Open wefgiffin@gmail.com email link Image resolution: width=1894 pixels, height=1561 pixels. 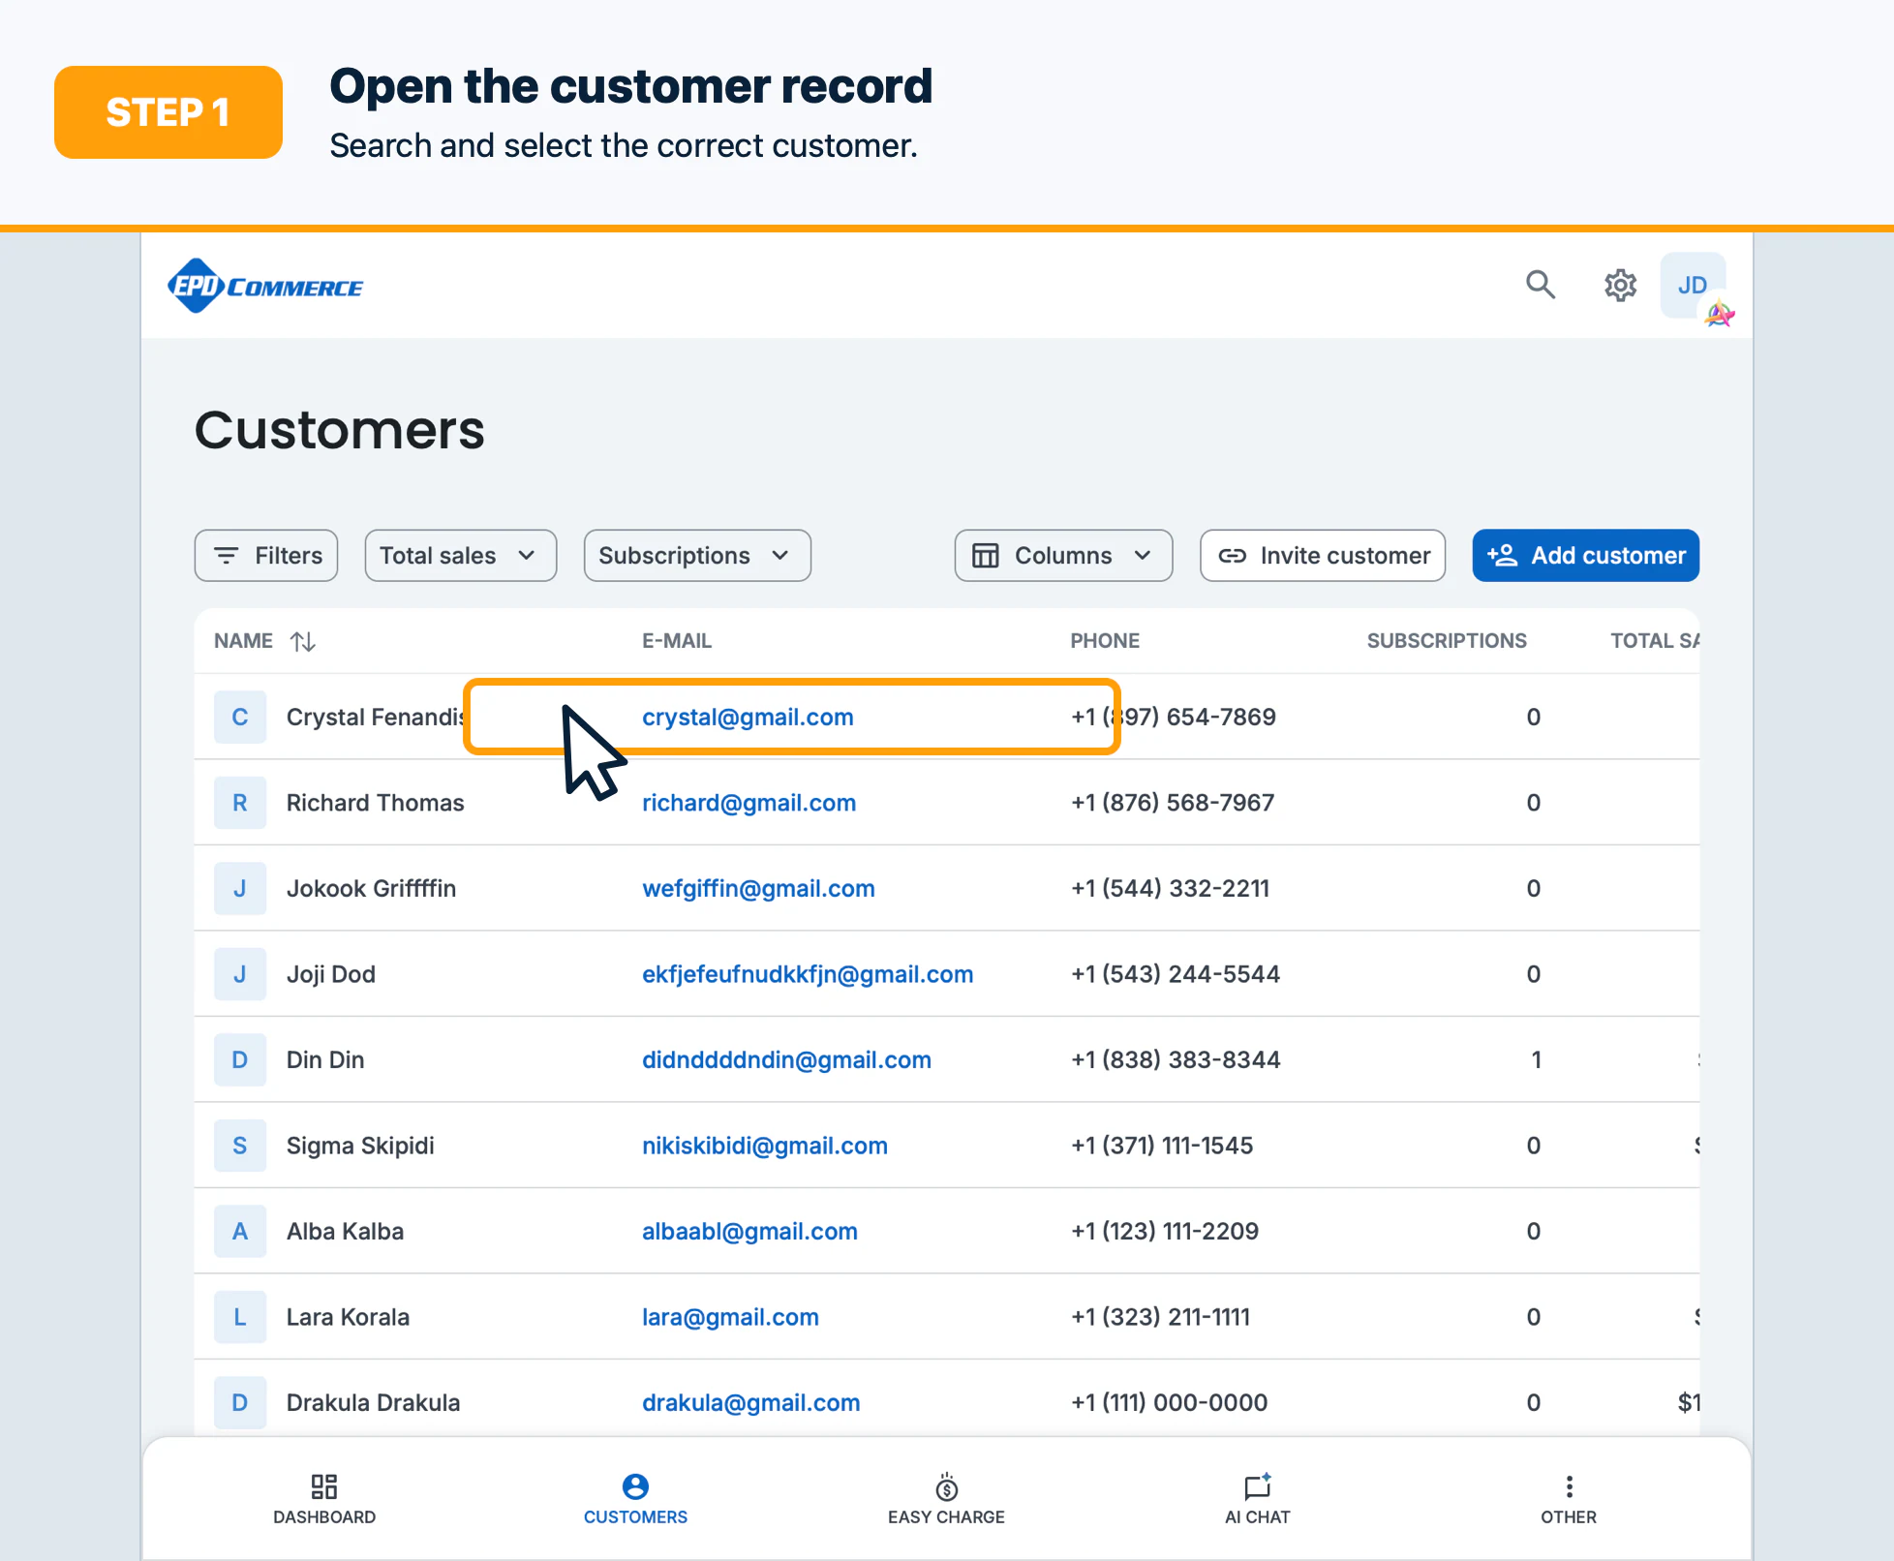point(758,888)
